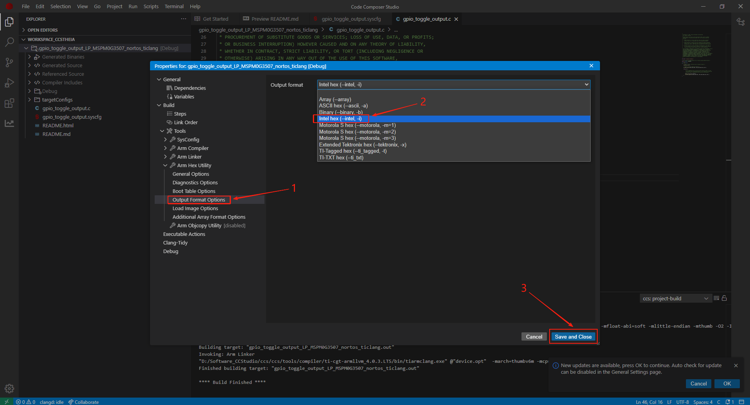This screenshot has height=405, width=750.
Task: Expand the SysConfig node
Action: point(165,139)
